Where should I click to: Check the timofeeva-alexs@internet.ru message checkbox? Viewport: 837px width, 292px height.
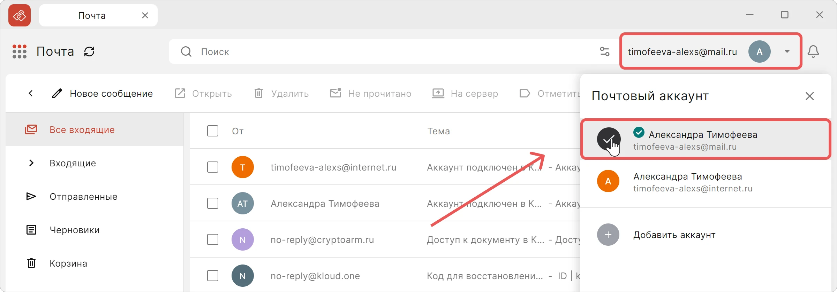tap(213, 167)
